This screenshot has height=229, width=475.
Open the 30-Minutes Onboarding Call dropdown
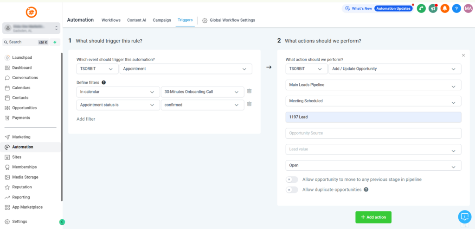click(202, 92)
